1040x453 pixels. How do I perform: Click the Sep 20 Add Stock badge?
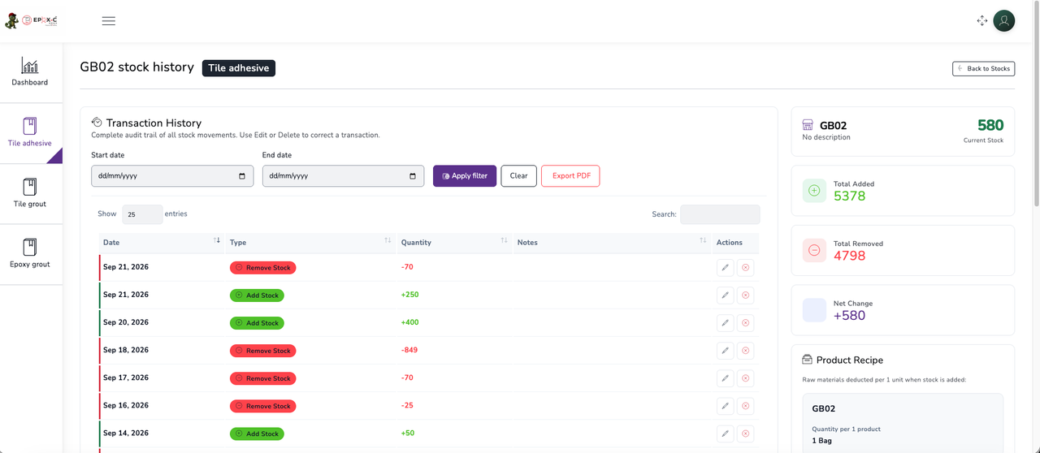(x=257, y=323)
